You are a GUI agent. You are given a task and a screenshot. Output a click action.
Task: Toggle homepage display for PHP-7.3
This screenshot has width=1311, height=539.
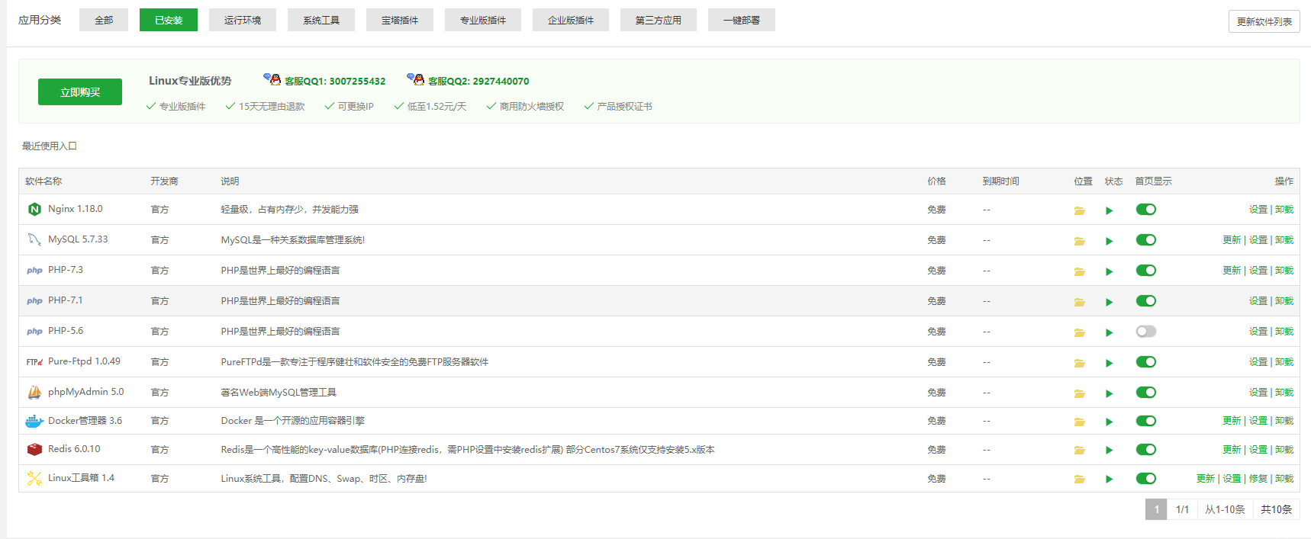1146,270
